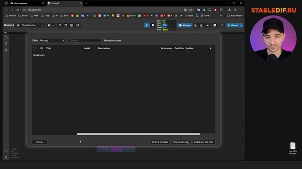Click the star column header
Screen dimensions: 302x169
pyautogui.click(x=210, y=48)
